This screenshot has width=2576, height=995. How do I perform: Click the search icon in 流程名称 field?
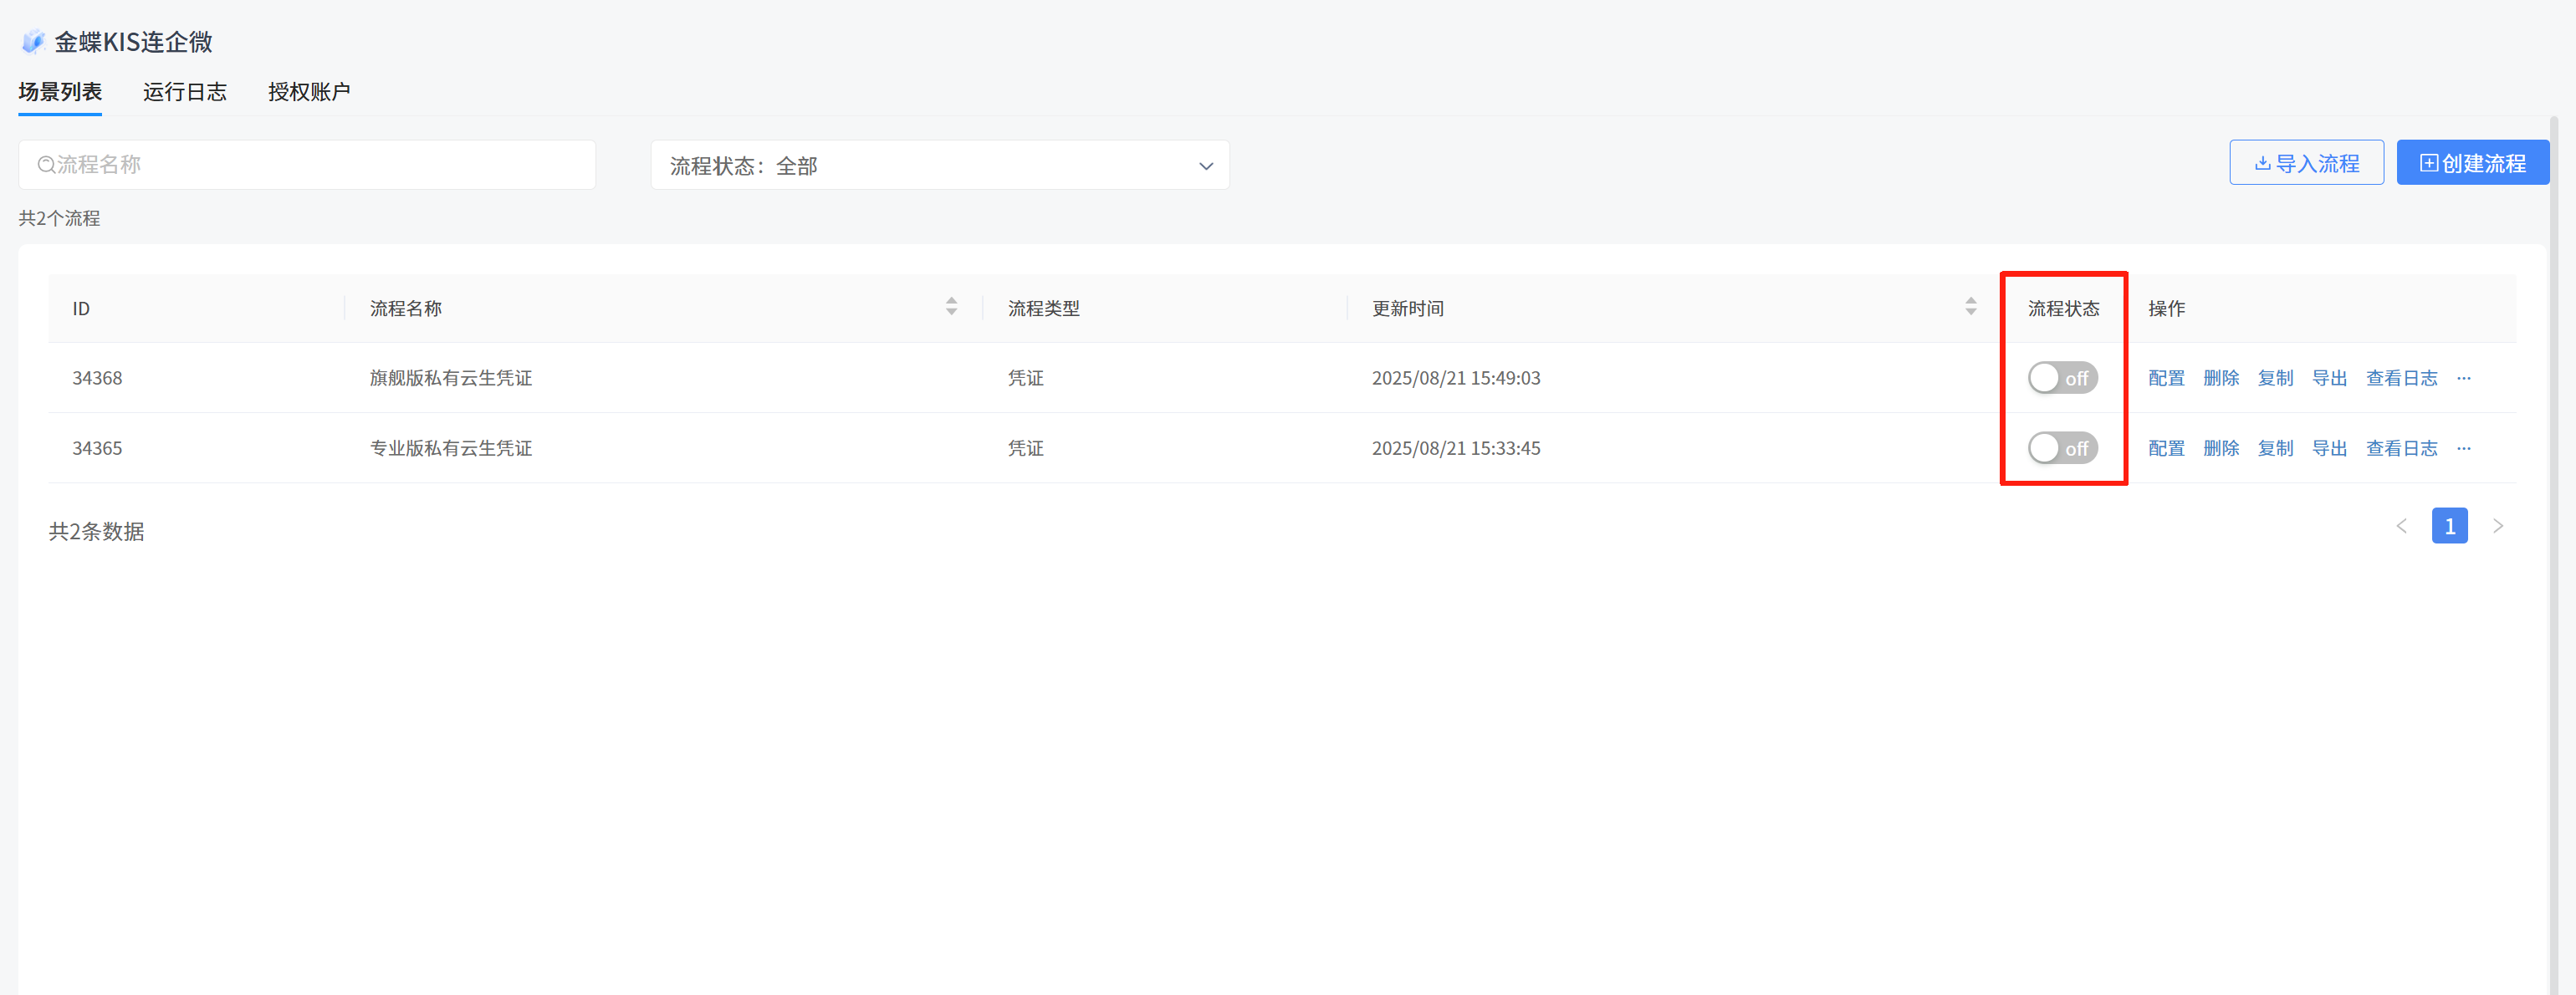tap(46, 165)
